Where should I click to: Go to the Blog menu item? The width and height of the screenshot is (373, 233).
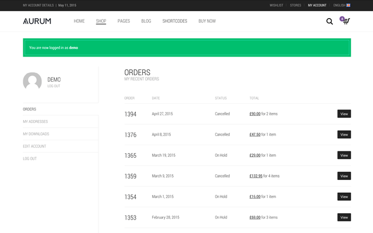click(x=146, y=21)
